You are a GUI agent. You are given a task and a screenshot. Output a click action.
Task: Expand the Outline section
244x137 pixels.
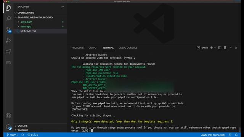tap(22, 126)
